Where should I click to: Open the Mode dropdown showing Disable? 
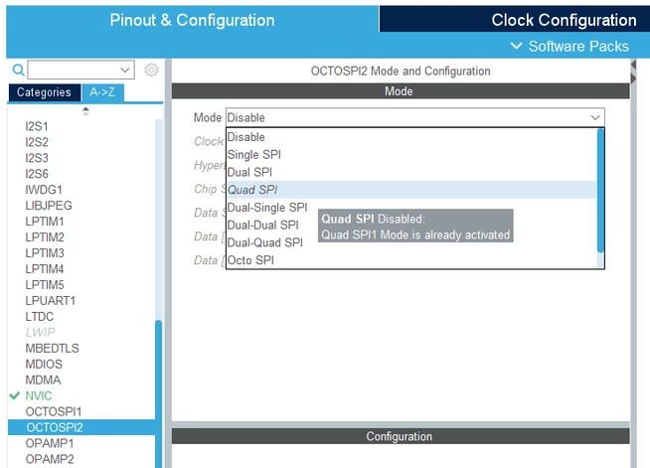415,117
